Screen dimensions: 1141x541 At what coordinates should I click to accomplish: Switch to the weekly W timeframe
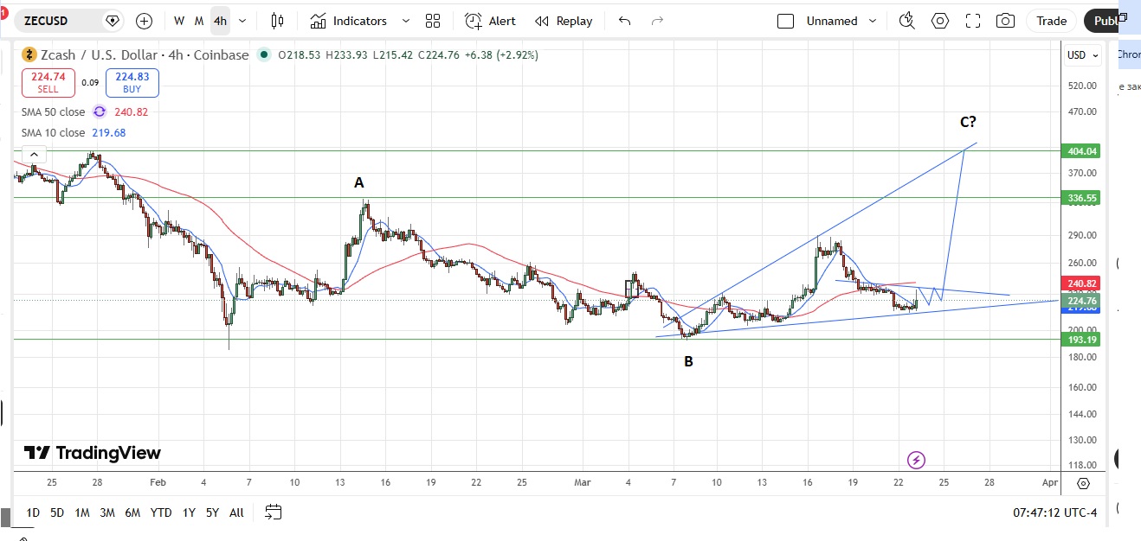click(x=179, y=21)
